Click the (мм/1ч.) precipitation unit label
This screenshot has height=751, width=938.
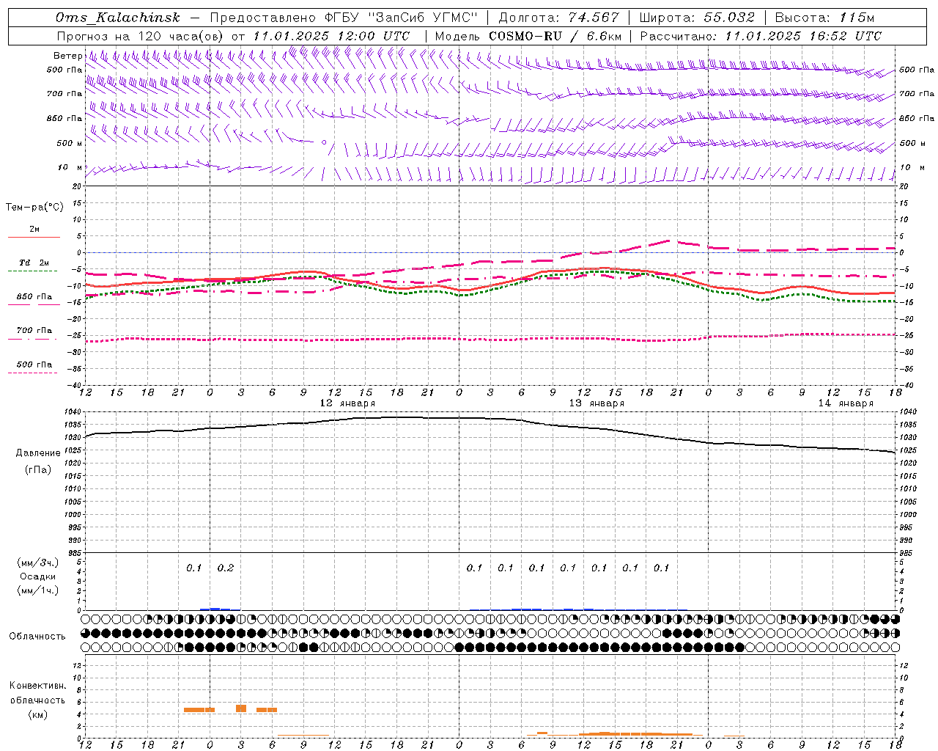tap(38, 590)
